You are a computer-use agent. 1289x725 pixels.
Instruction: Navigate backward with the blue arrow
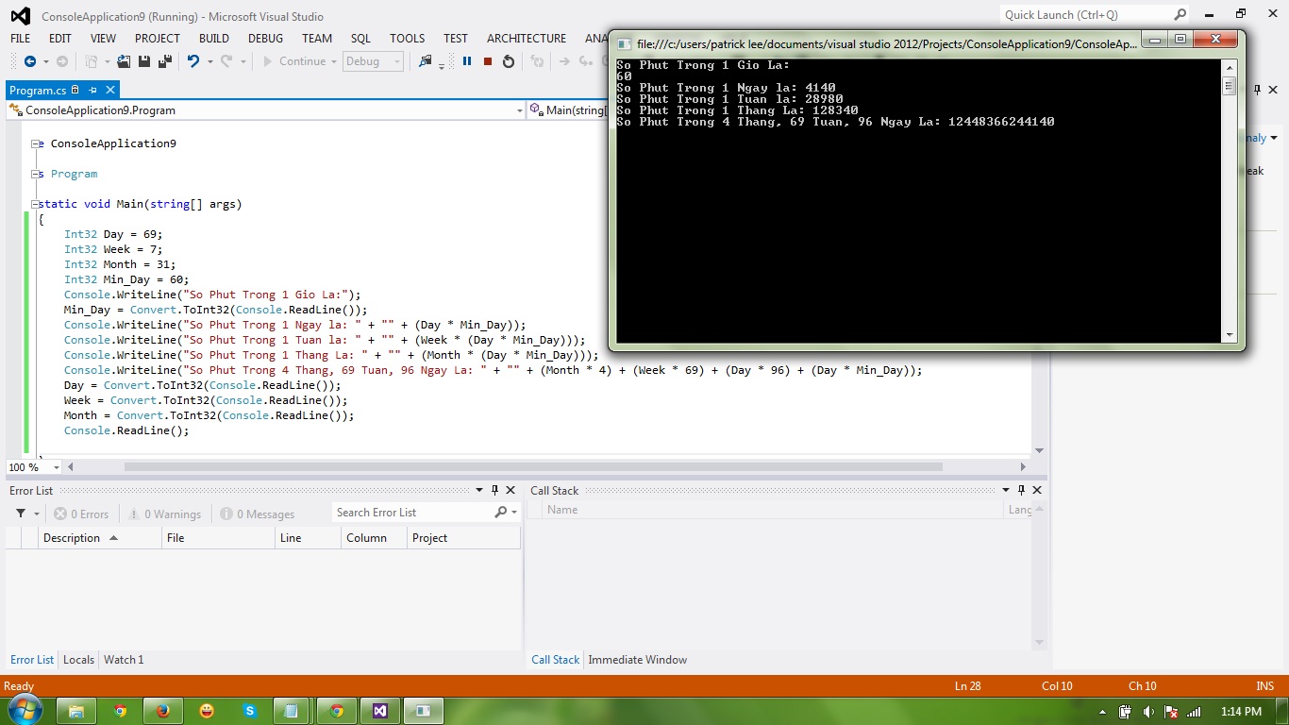(29, 61)
